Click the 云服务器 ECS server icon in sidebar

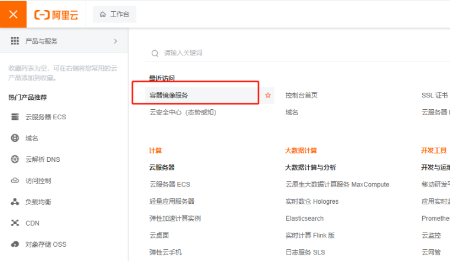click(x=15, y=117)
